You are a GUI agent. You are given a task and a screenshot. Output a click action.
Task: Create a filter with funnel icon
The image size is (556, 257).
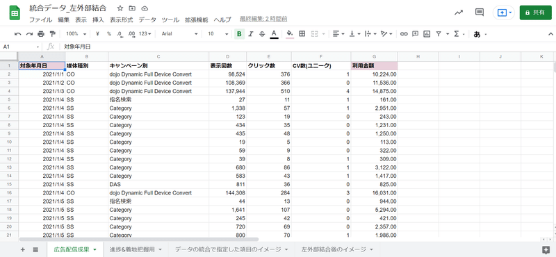[439, 34]
